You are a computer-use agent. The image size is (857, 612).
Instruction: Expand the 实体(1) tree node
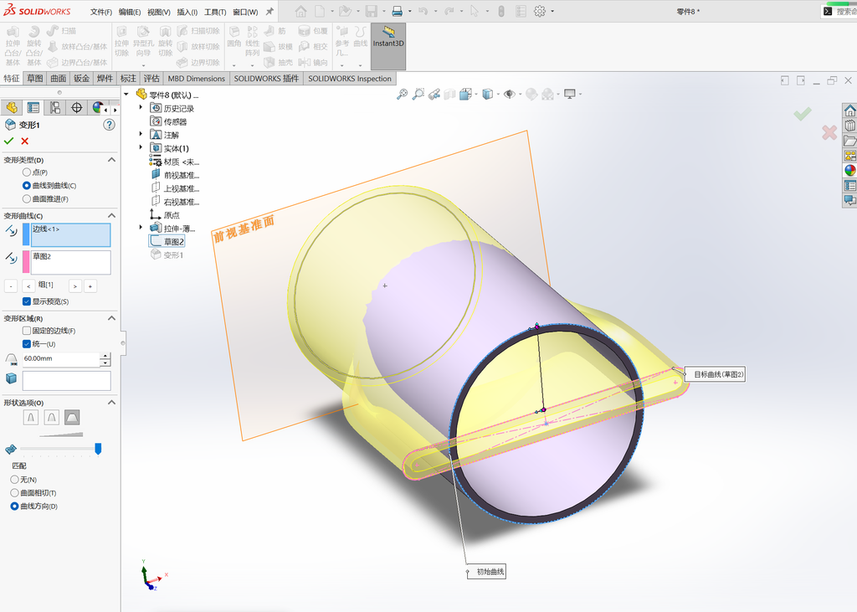point(141,147)
